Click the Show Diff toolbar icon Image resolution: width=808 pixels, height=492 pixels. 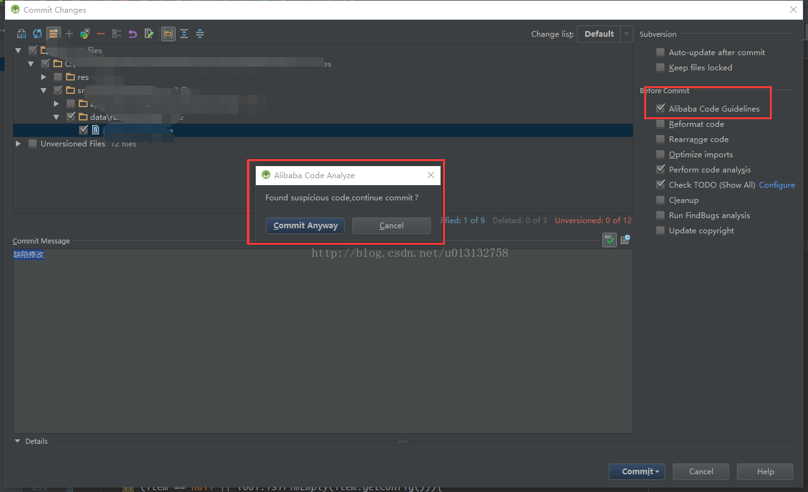click(x=22, y=34)
